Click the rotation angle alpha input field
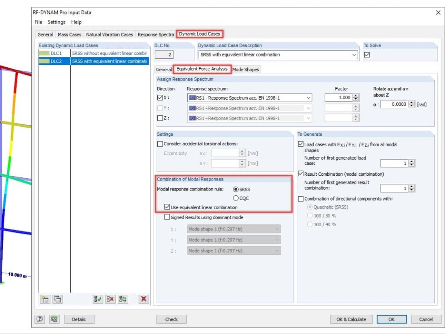Image resolution: width=445 pixels, height=334 pixels. coord(395,104)
